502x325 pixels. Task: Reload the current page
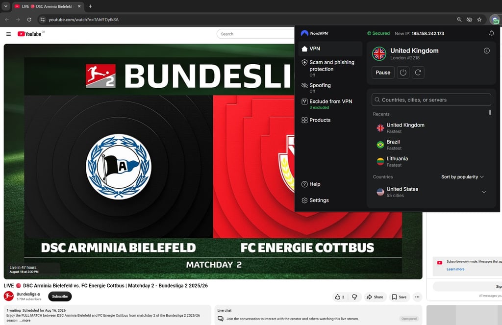(29, 20)
